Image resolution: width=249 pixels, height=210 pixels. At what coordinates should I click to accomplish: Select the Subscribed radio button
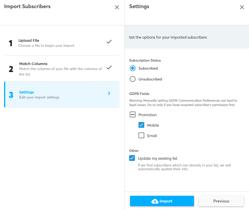(x=133, y=69)
